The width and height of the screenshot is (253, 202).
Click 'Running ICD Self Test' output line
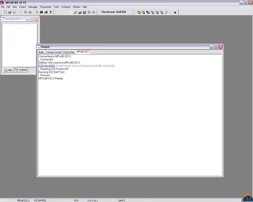(x=51, y=72)
